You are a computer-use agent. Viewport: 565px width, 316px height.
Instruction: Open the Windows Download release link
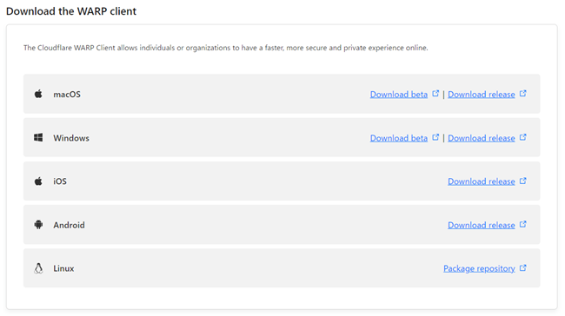point(481,138)
